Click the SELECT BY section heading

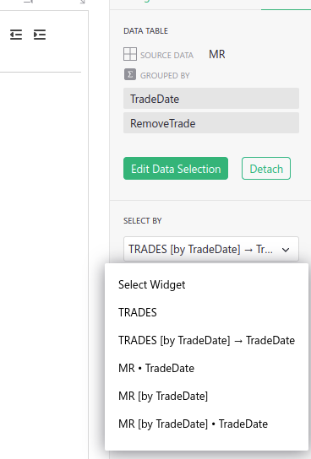point(143,221)
